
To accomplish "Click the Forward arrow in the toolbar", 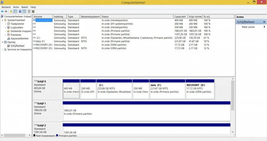I will [x=6, y=11].
